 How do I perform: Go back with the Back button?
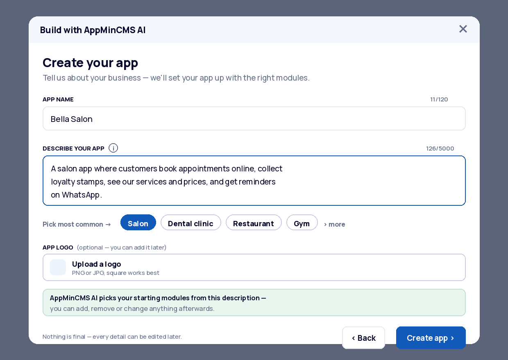pos(363,338)
